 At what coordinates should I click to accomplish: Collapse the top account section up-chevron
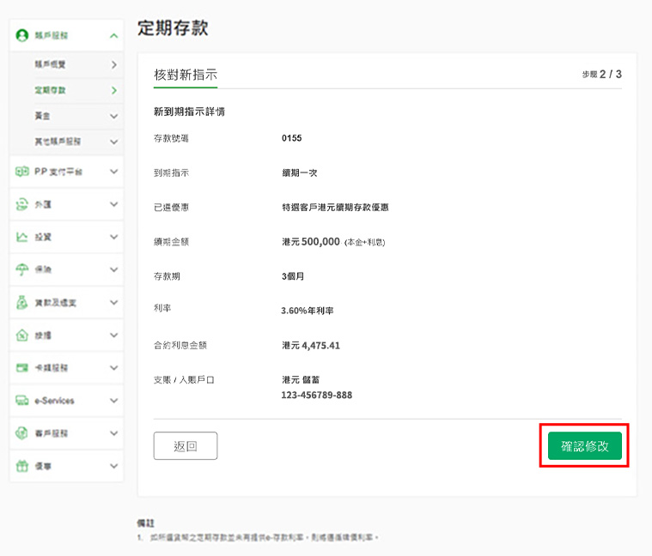114,36
